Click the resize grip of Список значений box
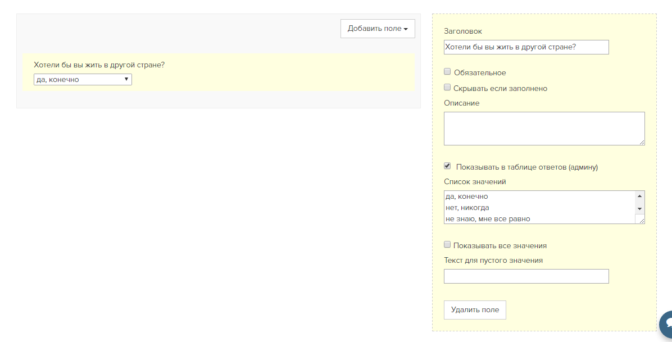The height and width of the screenshot is (342, 672). (x=642, y=221)
